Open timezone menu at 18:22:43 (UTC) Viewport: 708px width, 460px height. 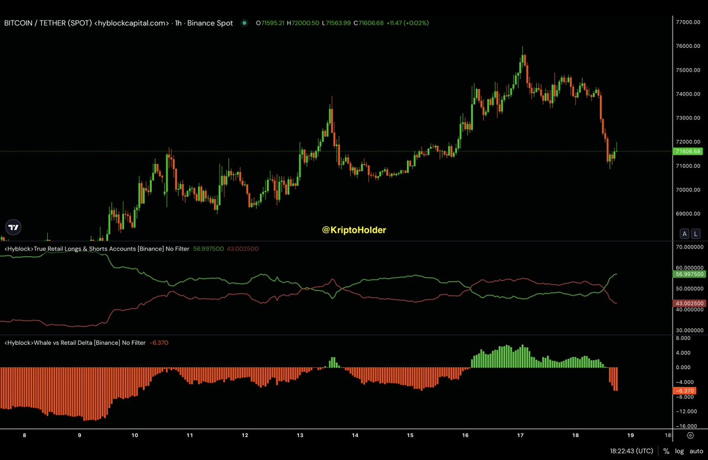click(x=631, y=451)
